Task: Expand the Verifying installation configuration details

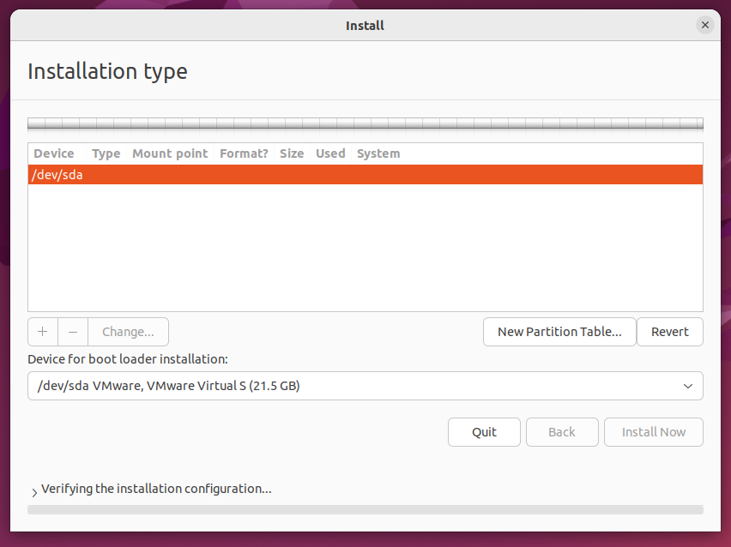Action: (x=34, y=492)
